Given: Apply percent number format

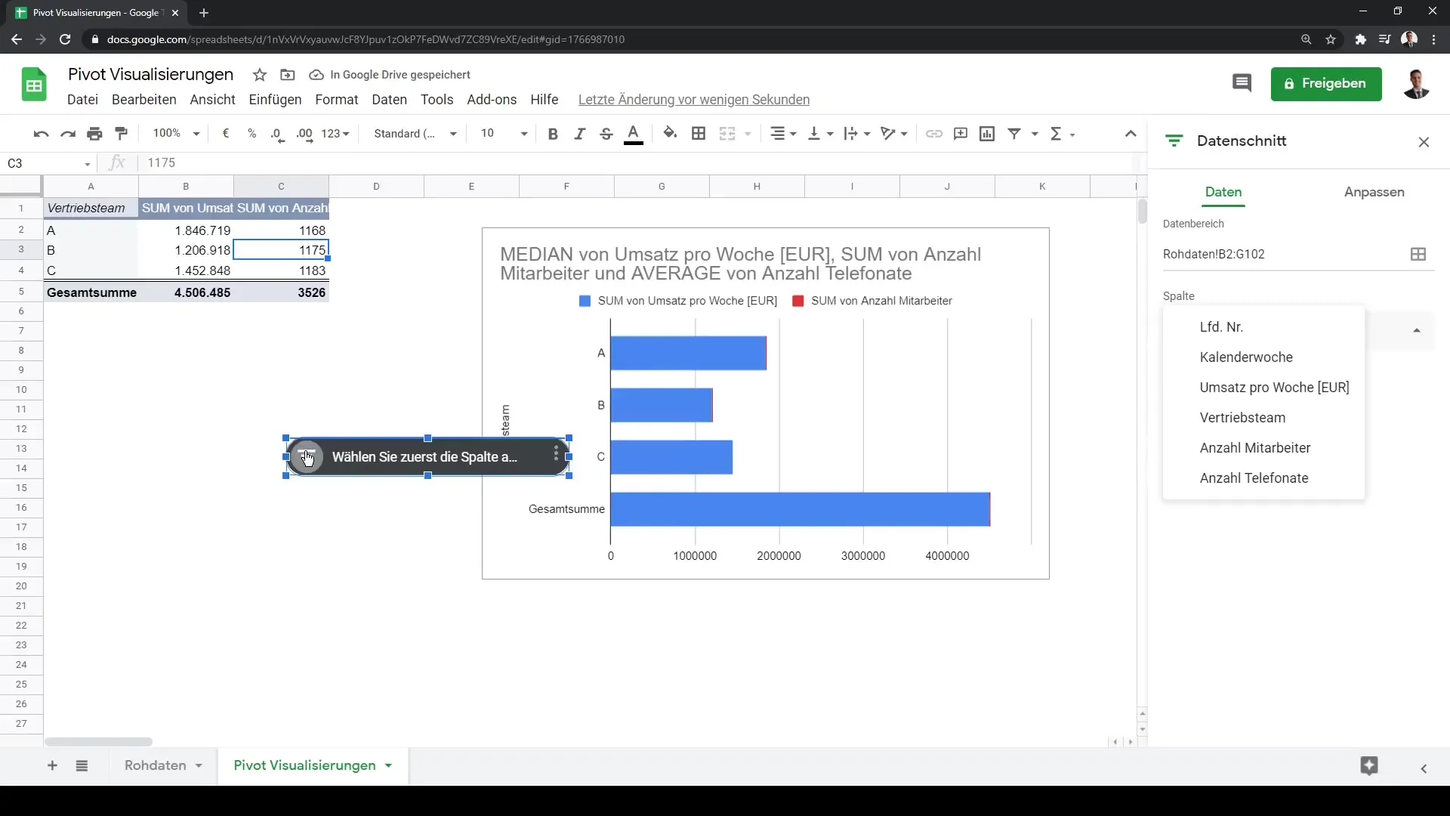Looking at the screenshot, I should click(251, 134).
